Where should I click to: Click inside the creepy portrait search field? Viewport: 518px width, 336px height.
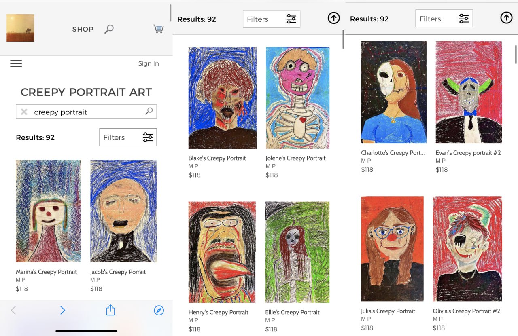point(85,112)
